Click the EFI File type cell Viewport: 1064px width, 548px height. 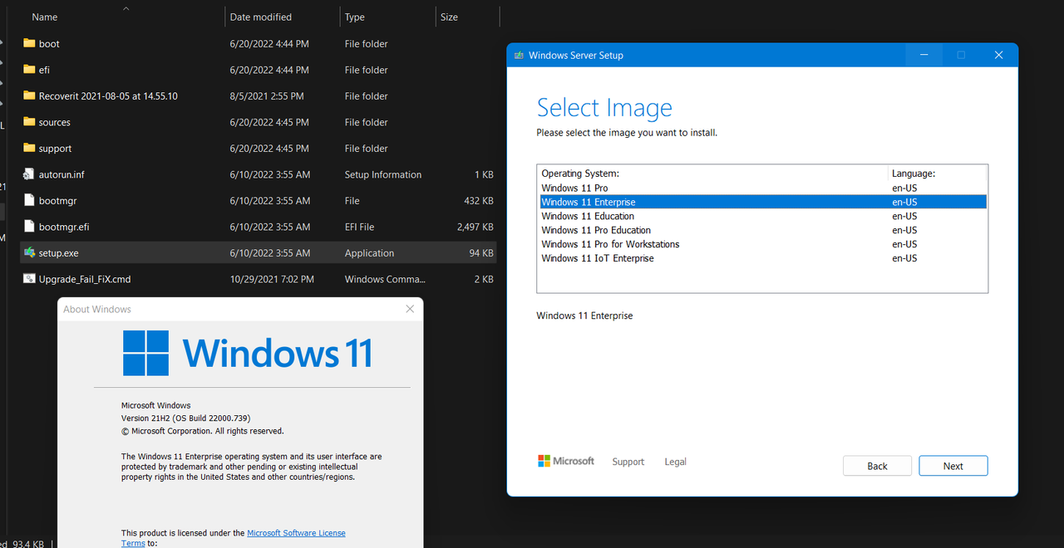(360, 227)
